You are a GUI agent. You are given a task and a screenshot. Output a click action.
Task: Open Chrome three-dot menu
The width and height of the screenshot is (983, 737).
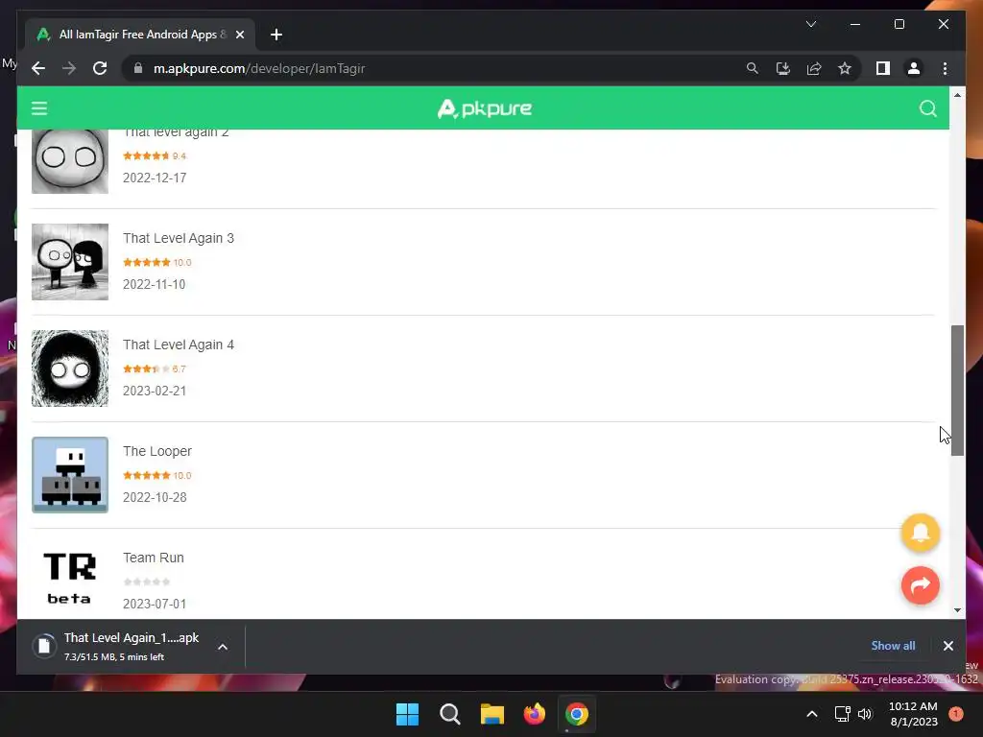[945, 68]
